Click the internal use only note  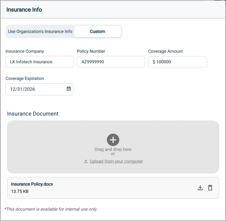(51, 209)
